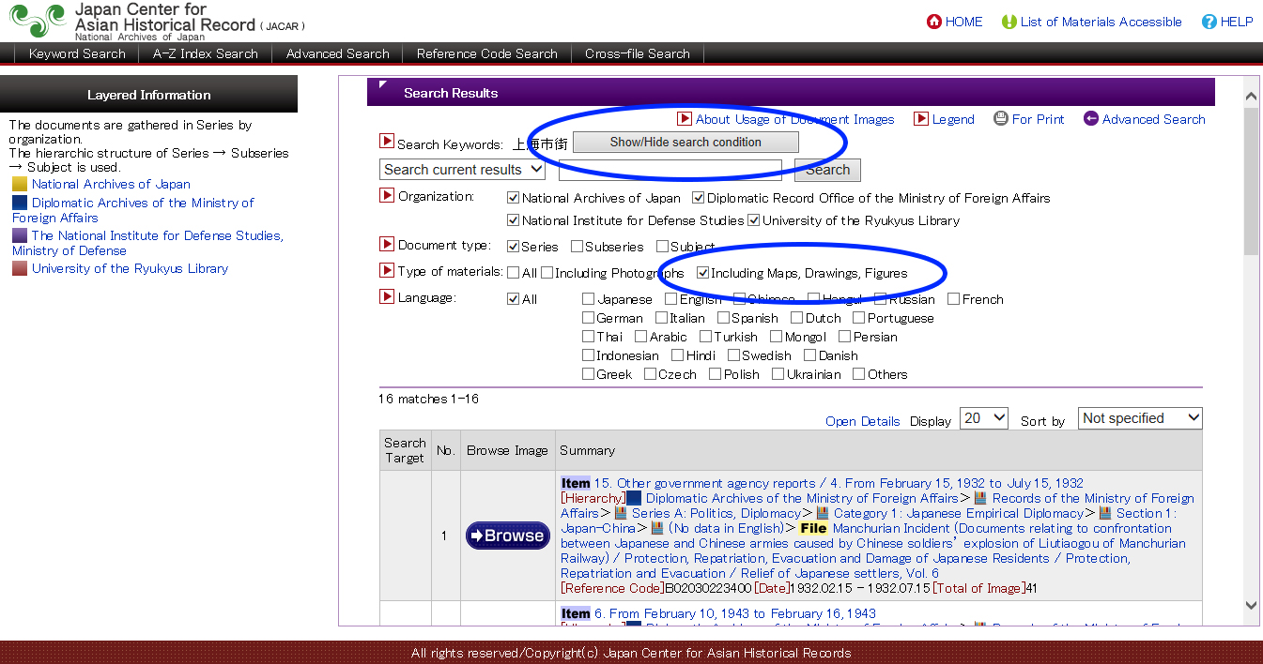Toggle National Archives of Japan organization checkbox

pyautogui.click(x=513, y=198)
